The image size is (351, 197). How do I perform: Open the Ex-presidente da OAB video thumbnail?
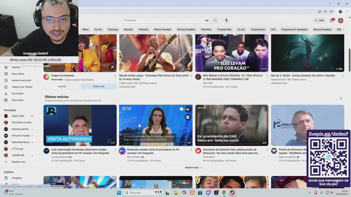(x=232, y=125)
